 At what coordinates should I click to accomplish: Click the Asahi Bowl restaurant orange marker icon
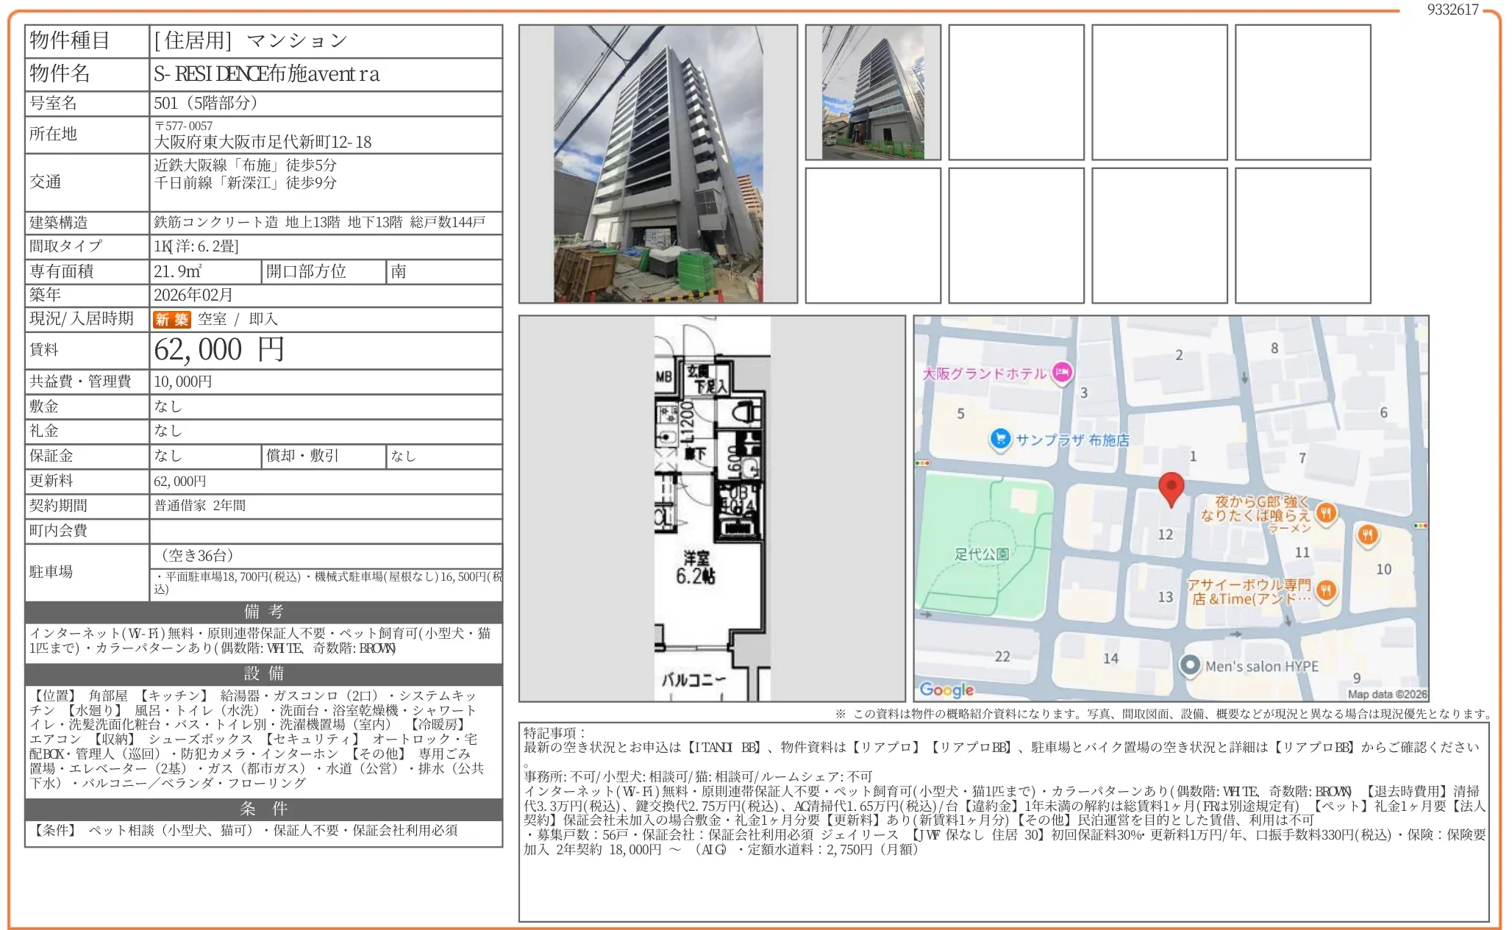click(x=1326, y=590)
